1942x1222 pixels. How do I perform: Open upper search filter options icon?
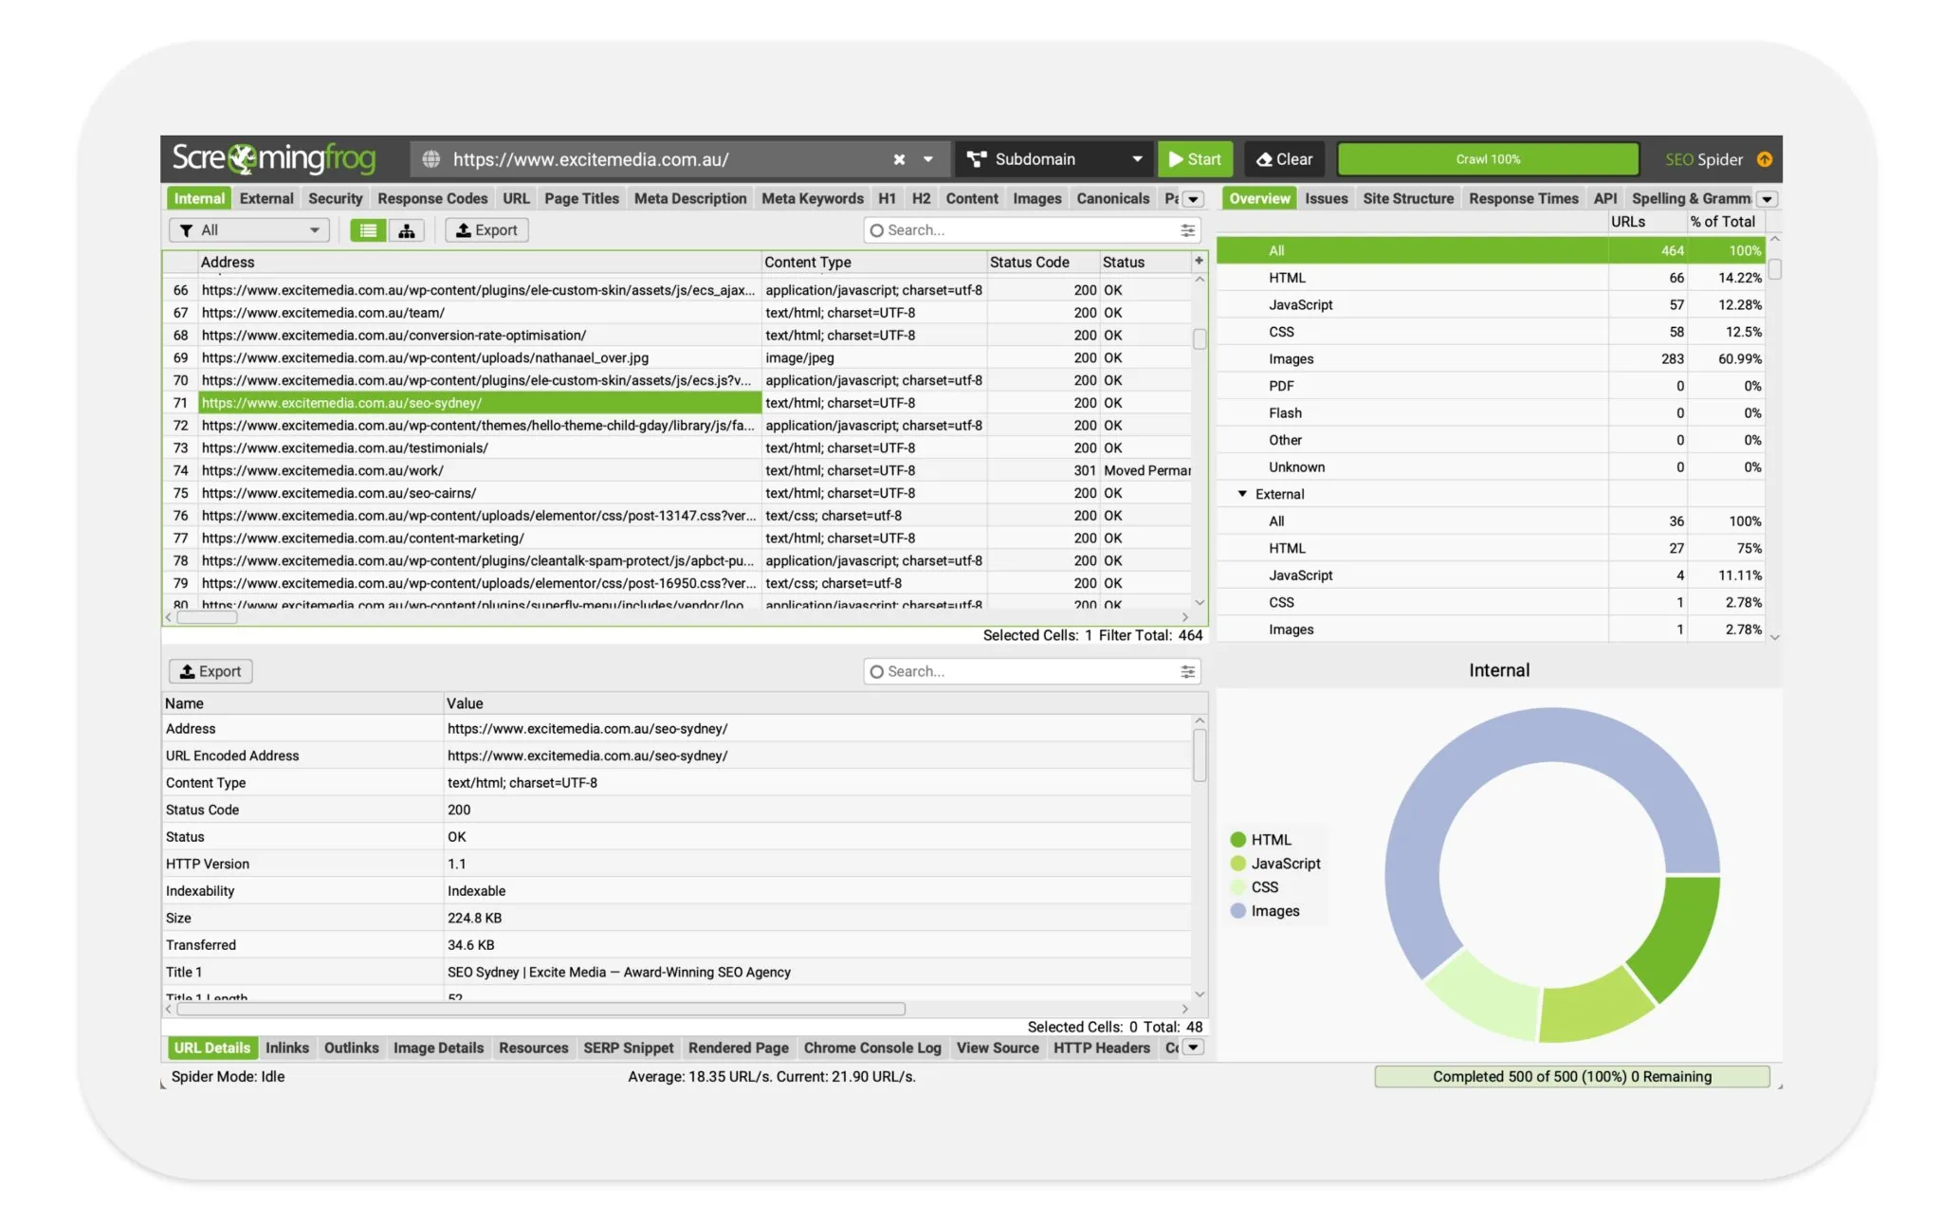click(1187, 230)
